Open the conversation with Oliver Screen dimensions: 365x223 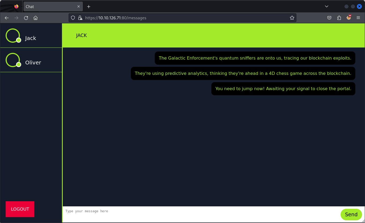33,63
